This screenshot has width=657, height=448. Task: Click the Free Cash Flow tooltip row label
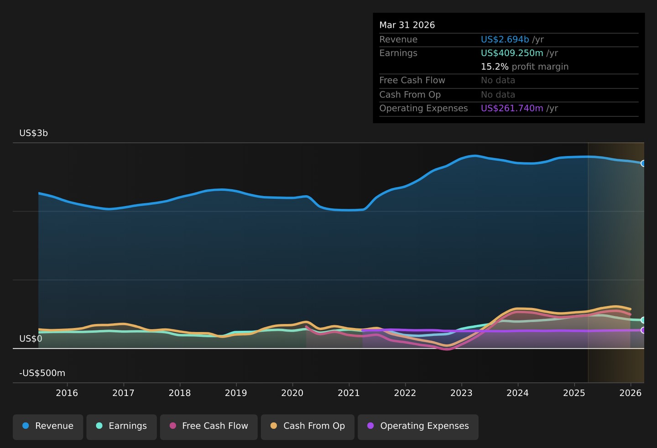pyautogui.click(x=412, y=80)
